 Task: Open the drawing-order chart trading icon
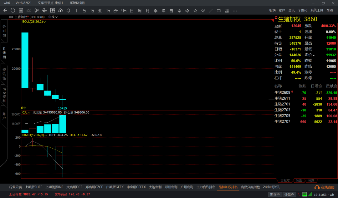tap(52, 11)
